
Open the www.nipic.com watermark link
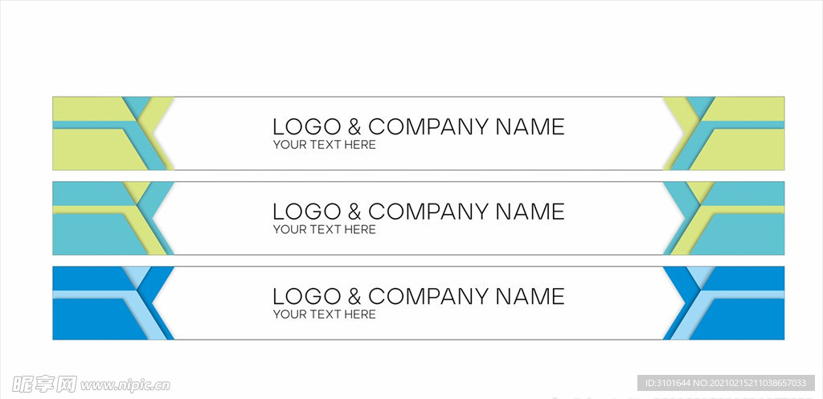click(x=124, y=385)
